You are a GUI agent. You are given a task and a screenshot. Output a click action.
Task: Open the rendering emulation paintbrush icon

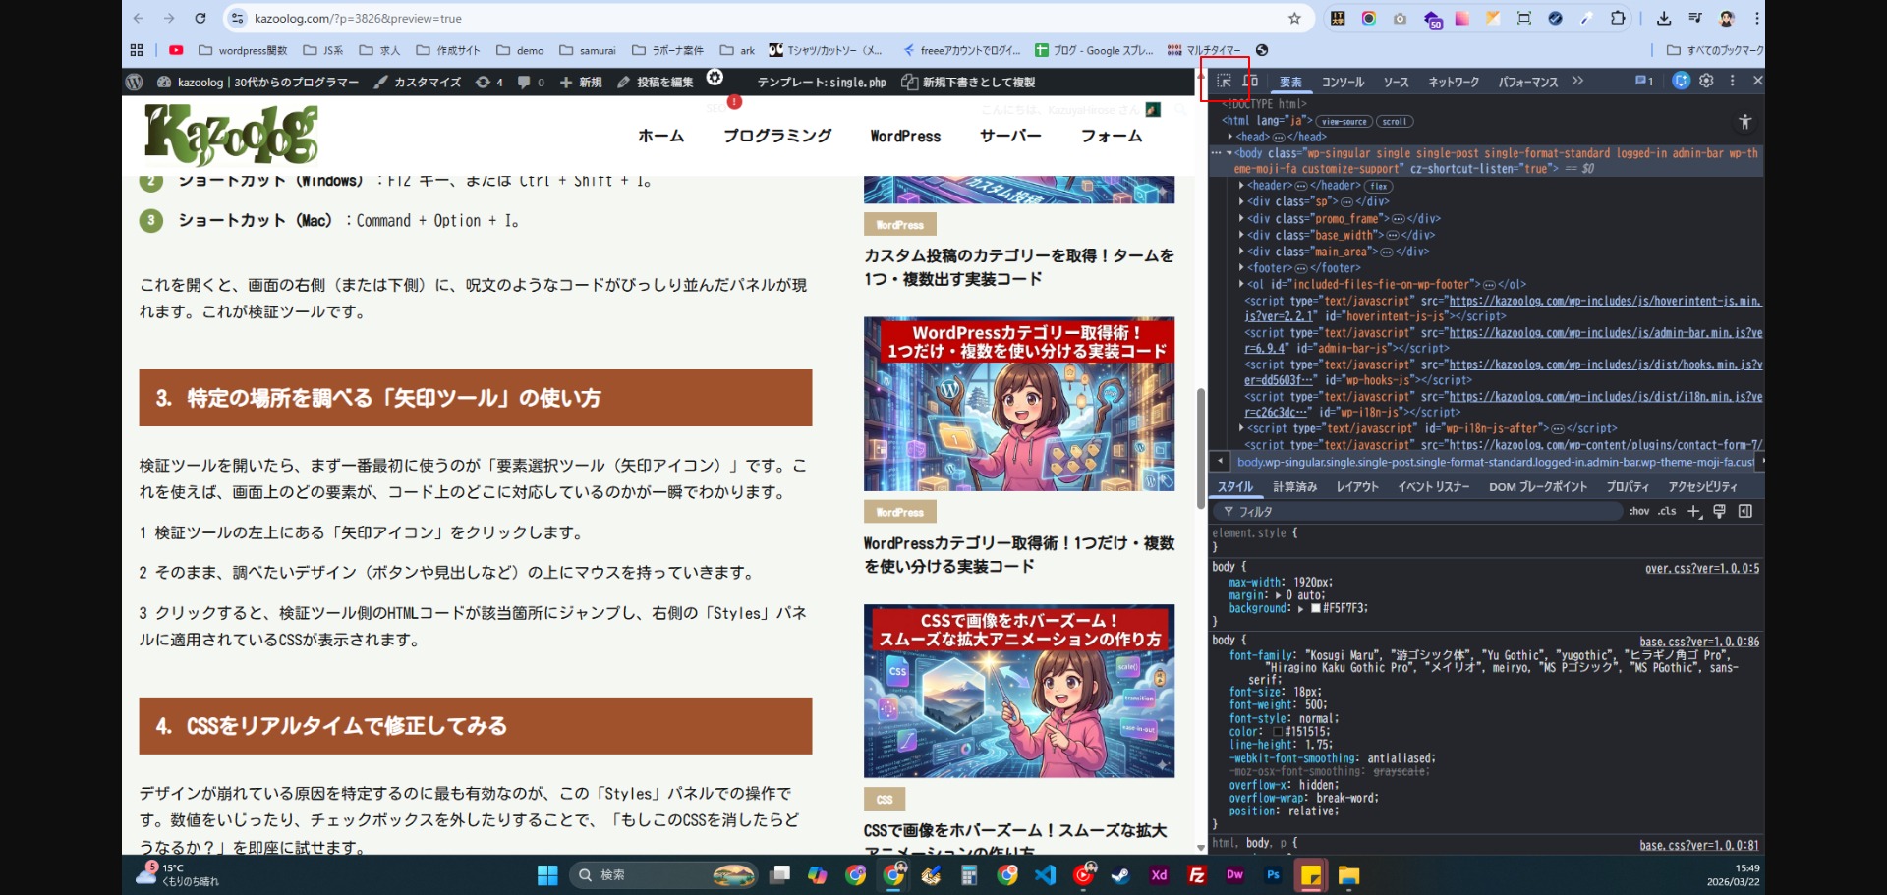click(x=1719, y=512)
